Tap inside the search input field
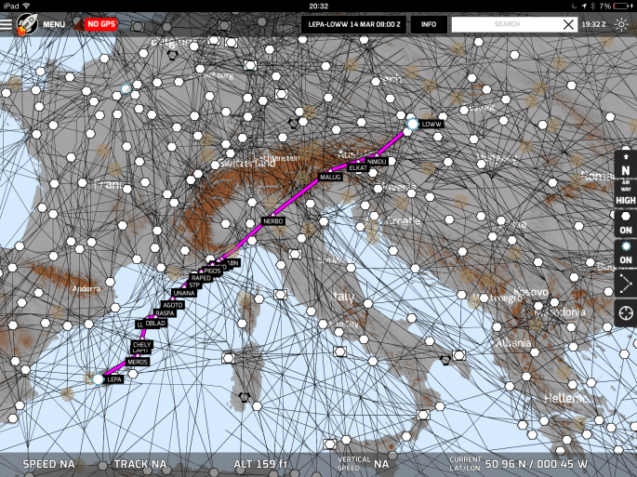The image size is (637, 477). click(x=507, y=24)
